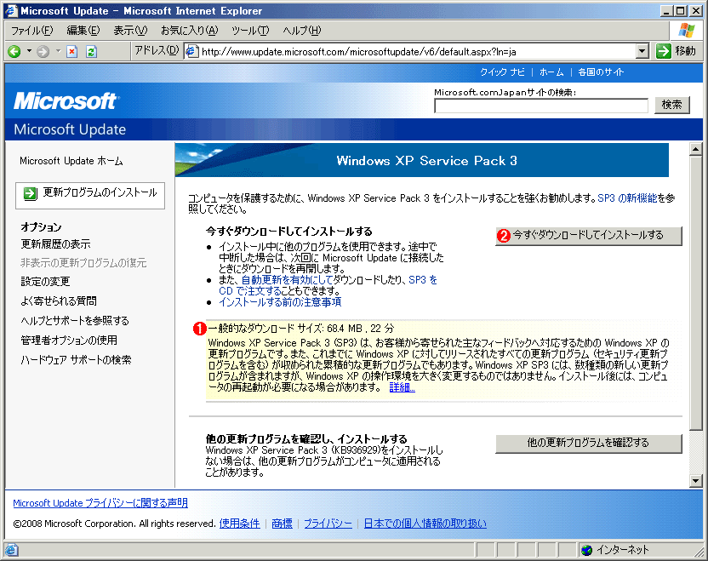
Task: Click the status bar page icon
Action: coord(11,550)
